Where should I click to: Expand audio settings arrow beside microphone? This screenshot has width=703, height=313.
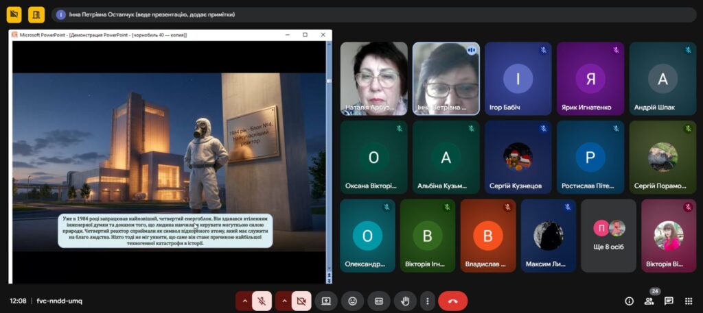[x=244, y=301]
